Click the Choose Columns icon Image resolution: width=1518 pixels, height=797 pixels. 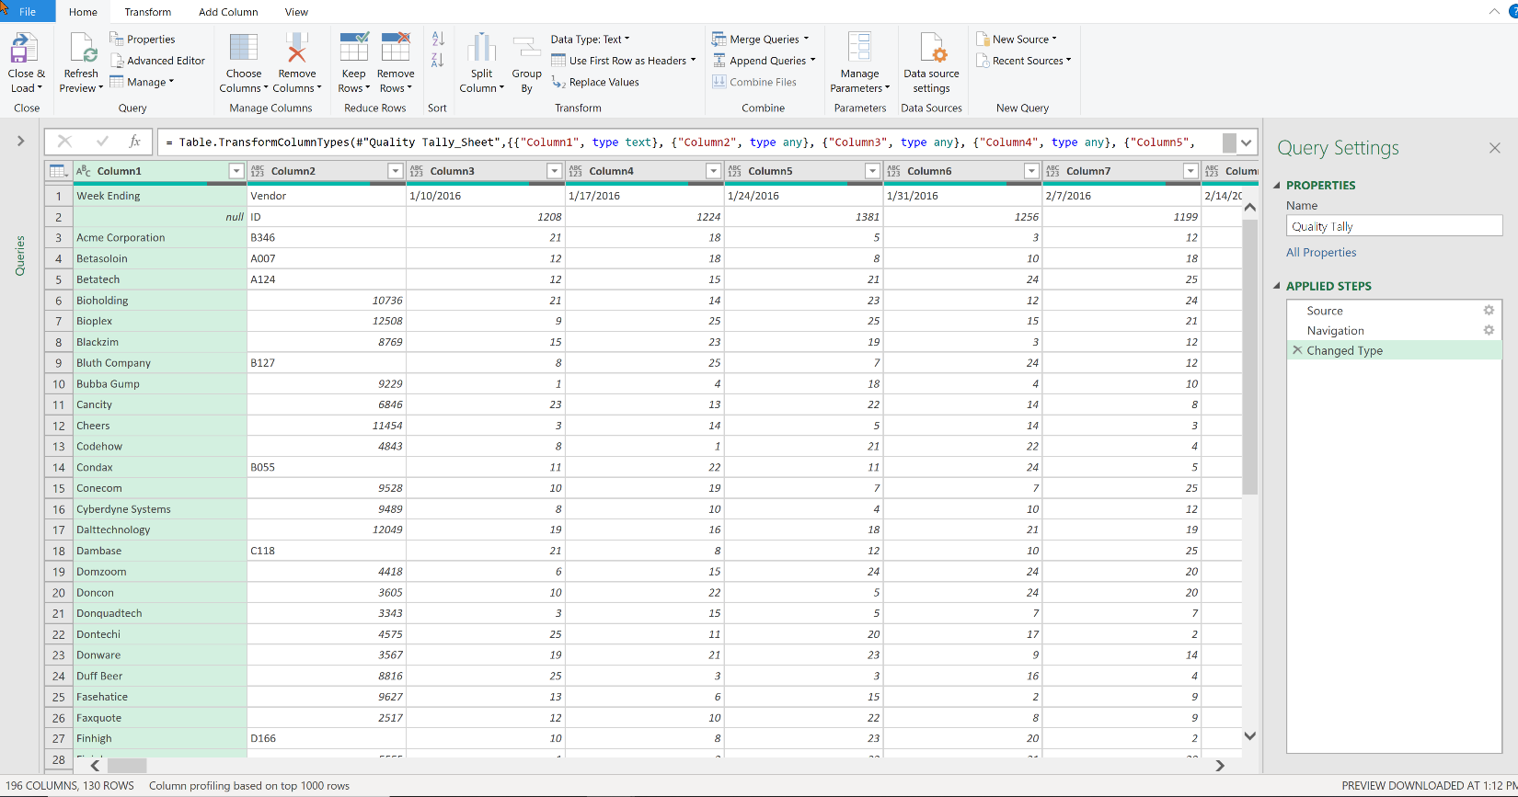244,48
